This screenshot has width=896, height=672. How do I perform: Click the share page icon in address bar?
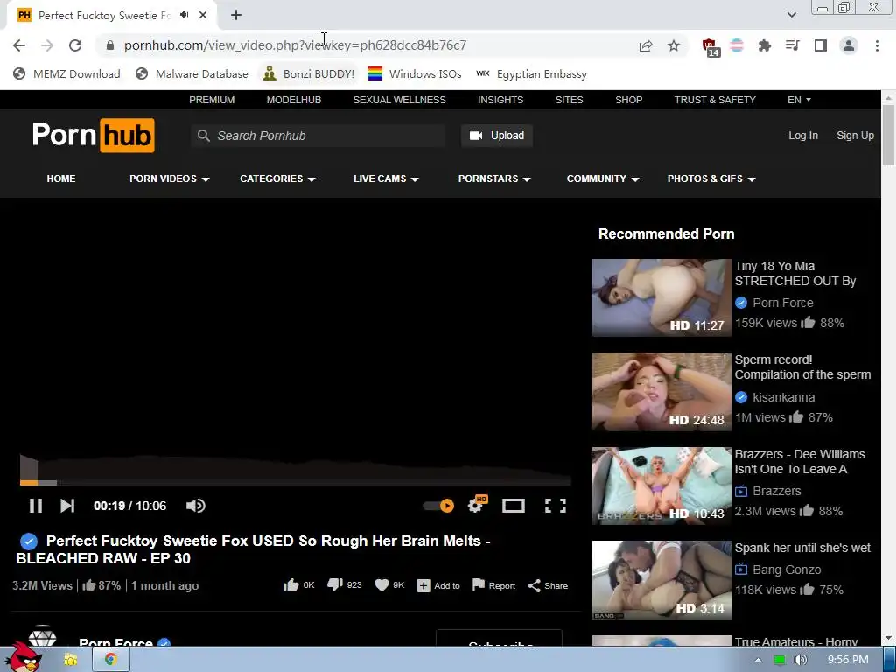pos(646,45)
